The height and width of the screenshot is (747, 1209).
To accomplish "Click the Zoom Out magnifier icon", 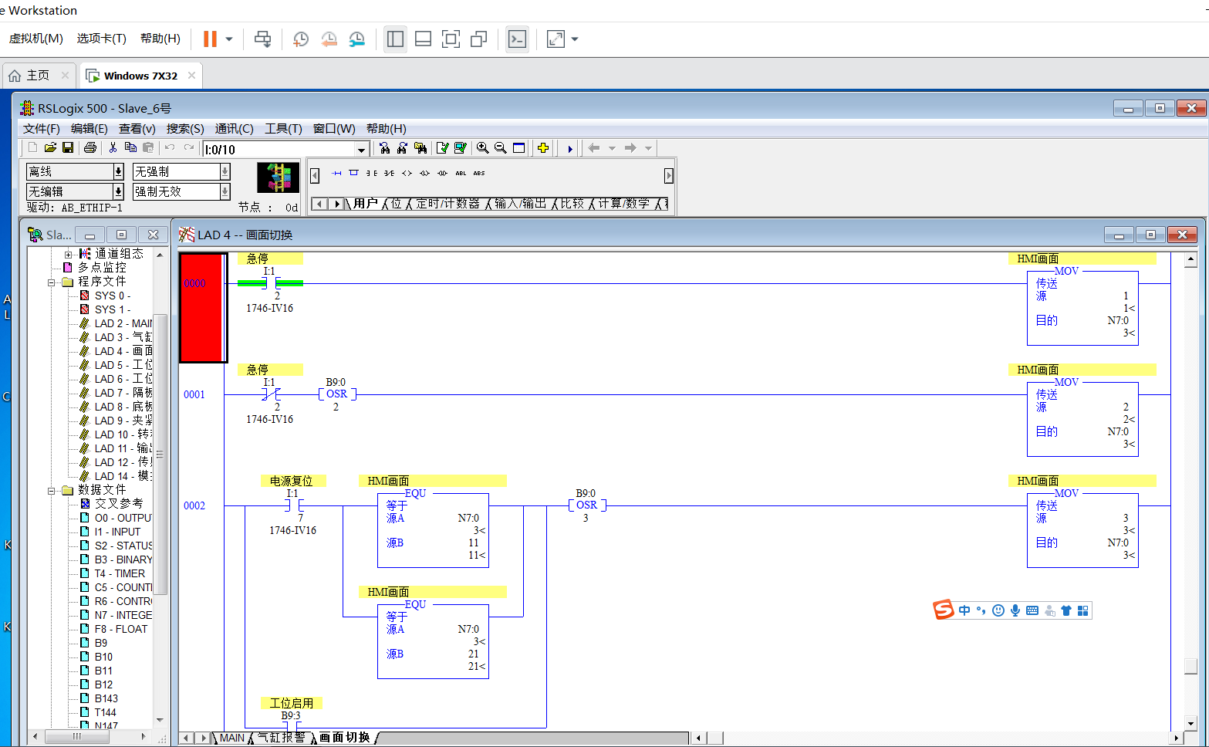I will (500, 148).
